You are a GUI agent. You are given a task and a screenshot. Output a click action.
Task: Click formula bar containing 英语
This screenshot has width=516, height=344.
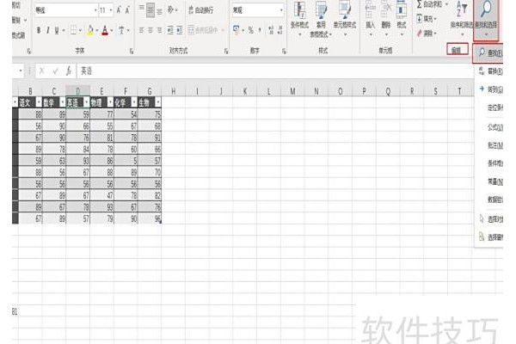[275, 71]
